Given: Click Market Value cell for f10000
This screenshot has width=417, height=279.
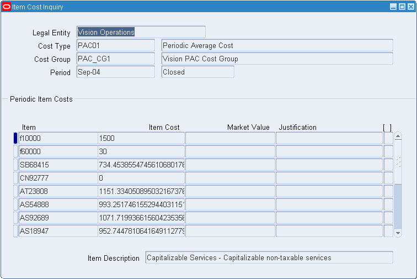Looking at the screenshot, I should (x=230, y=138).
